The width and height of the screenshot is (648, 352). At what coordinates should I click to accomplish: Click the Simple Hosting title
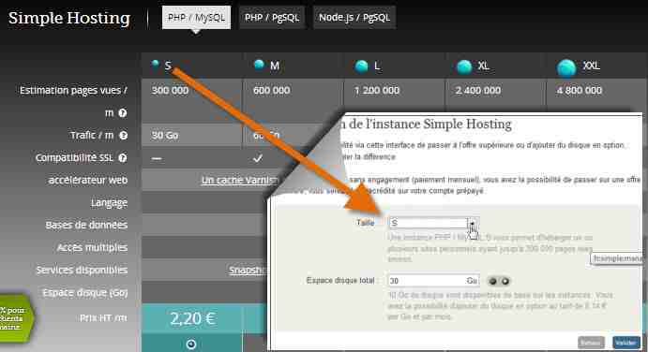[x=69, y=18]
